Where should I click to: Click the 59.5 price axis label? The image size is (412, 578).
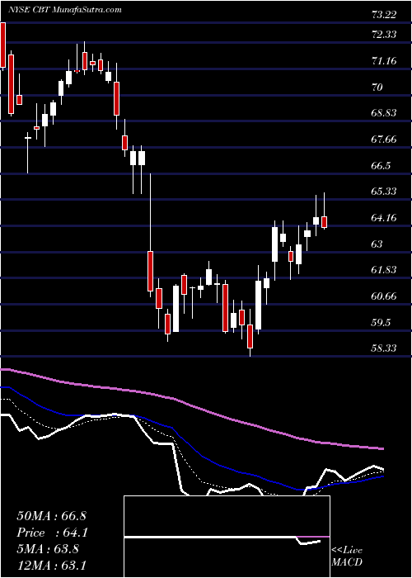pos(381,323)
